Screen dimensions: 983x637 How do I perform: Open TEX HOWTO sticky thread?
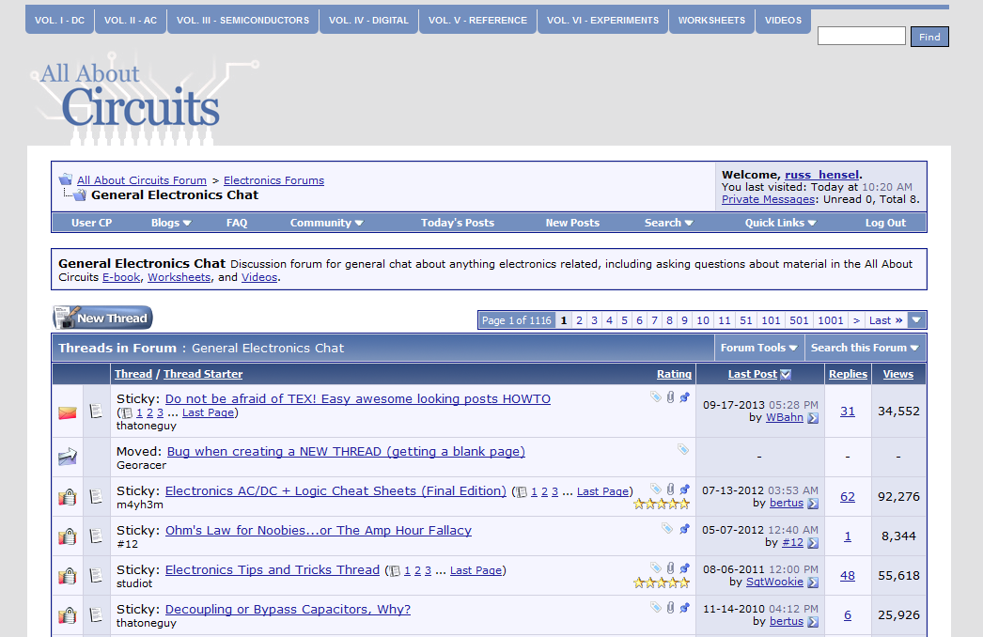click(358, 399)
